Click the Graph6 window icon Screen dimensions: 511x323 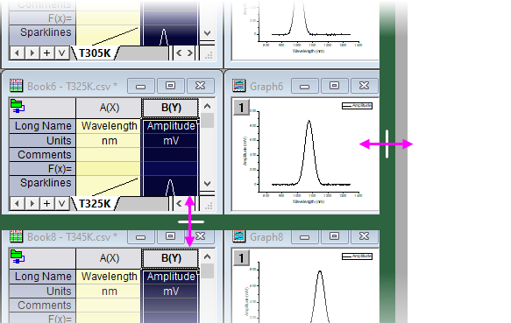tap(239, 86)
